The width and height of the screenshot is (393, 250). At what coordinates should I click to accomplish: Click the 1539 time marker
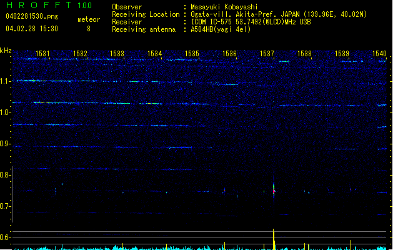pyautogui.click(x=342, y=53)
